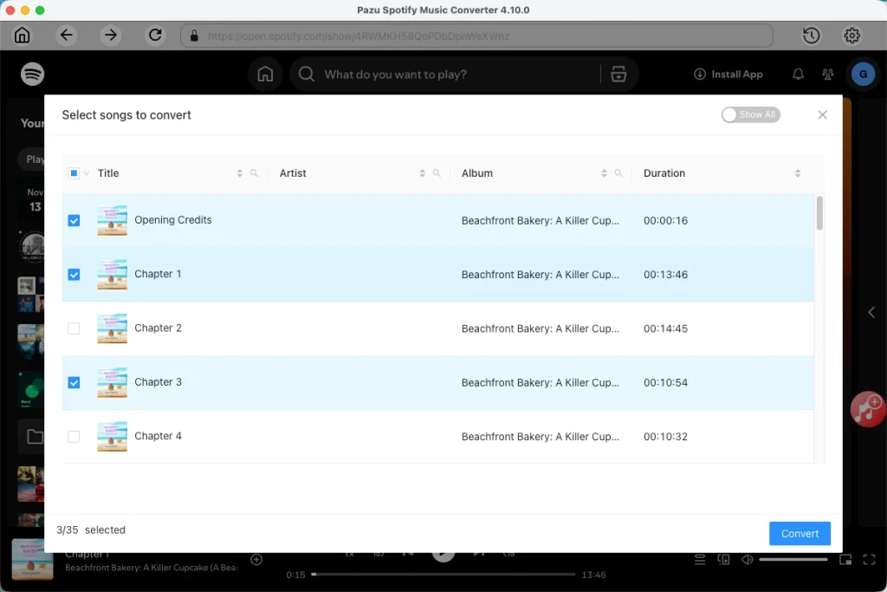The width and height of the screenshot is (887, 592).
Task: Open the queue icon in player bar
Action: (700, 560)
